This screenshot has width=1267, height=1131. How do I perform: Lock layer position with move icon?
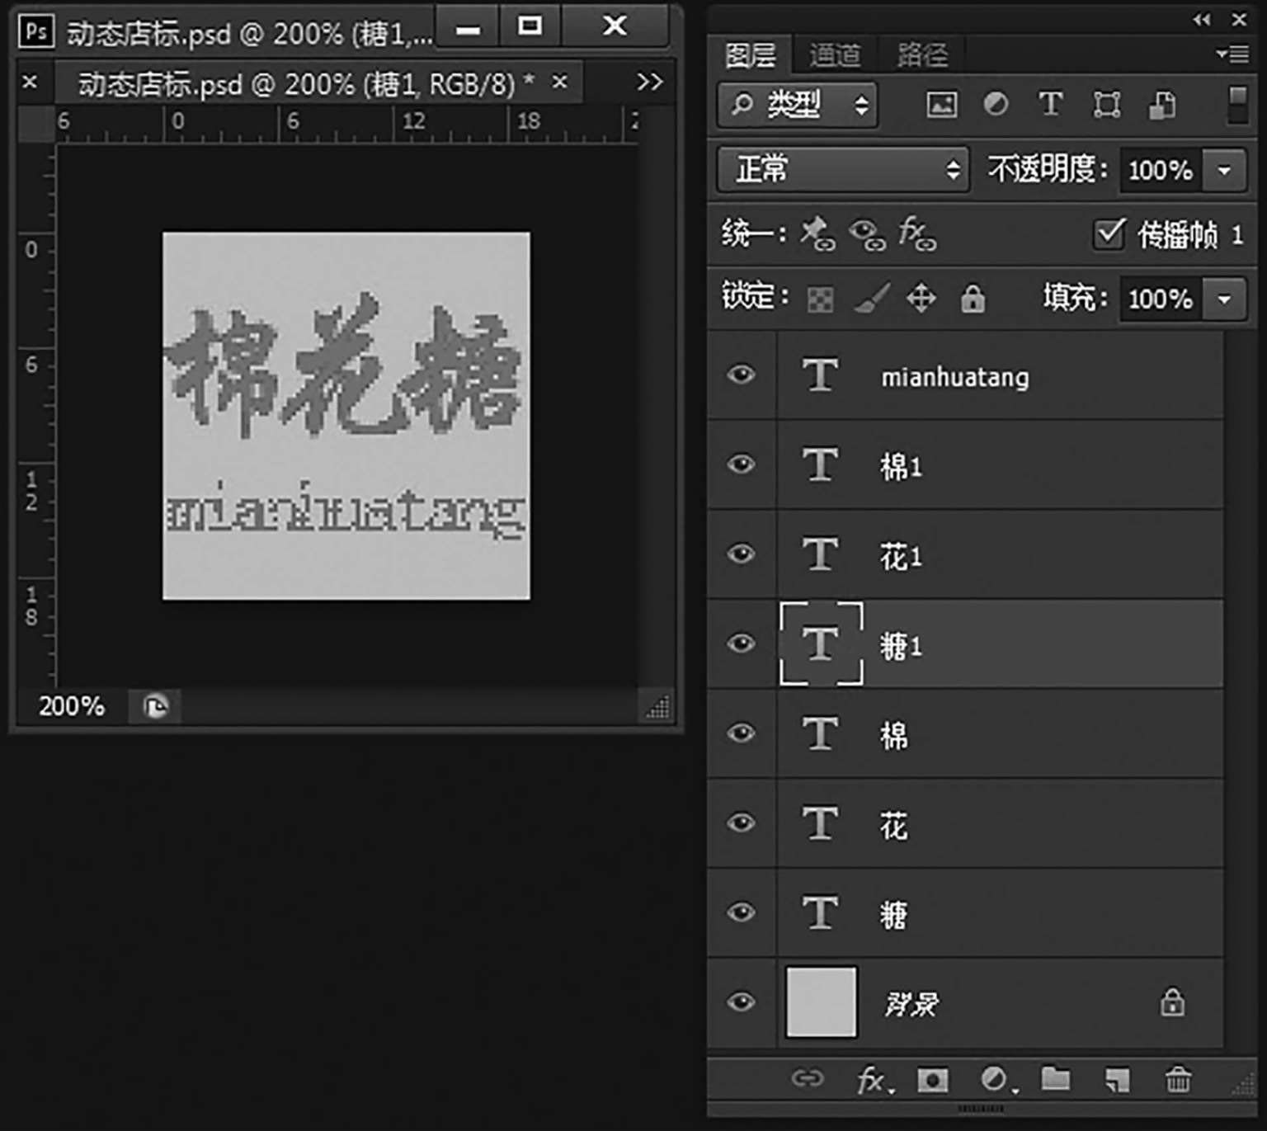921,299
